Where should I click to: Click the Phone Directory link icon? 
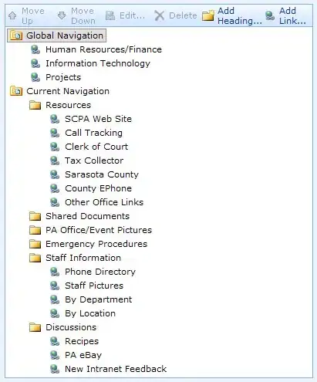pos(55,272)
